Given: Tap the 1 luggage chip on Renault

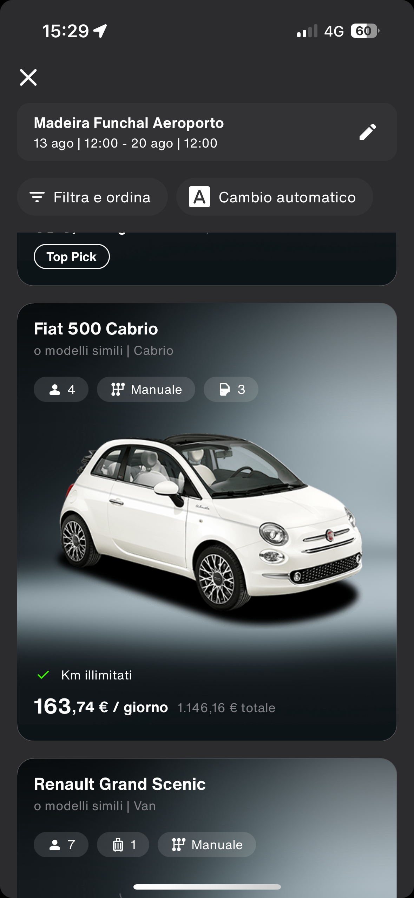Looking at the screenshot, I should tap(123, 845).
